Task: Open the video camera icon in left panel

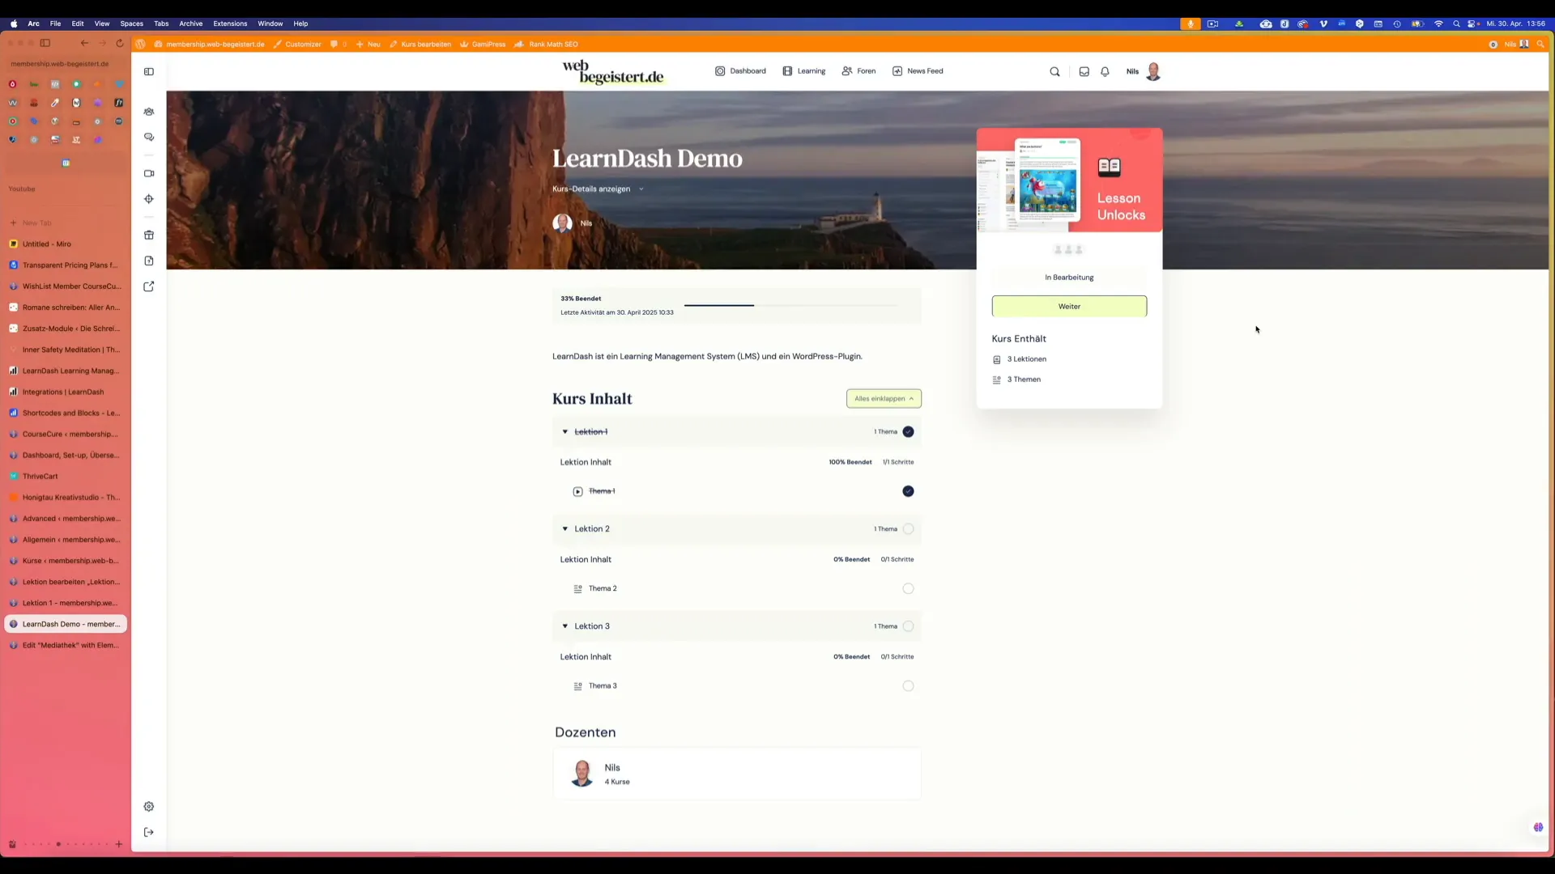Action: [x=149, y=173]
